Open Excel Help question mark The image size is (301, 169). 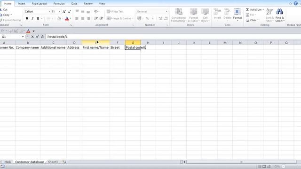pyautogui.click(x=296, y=3)
